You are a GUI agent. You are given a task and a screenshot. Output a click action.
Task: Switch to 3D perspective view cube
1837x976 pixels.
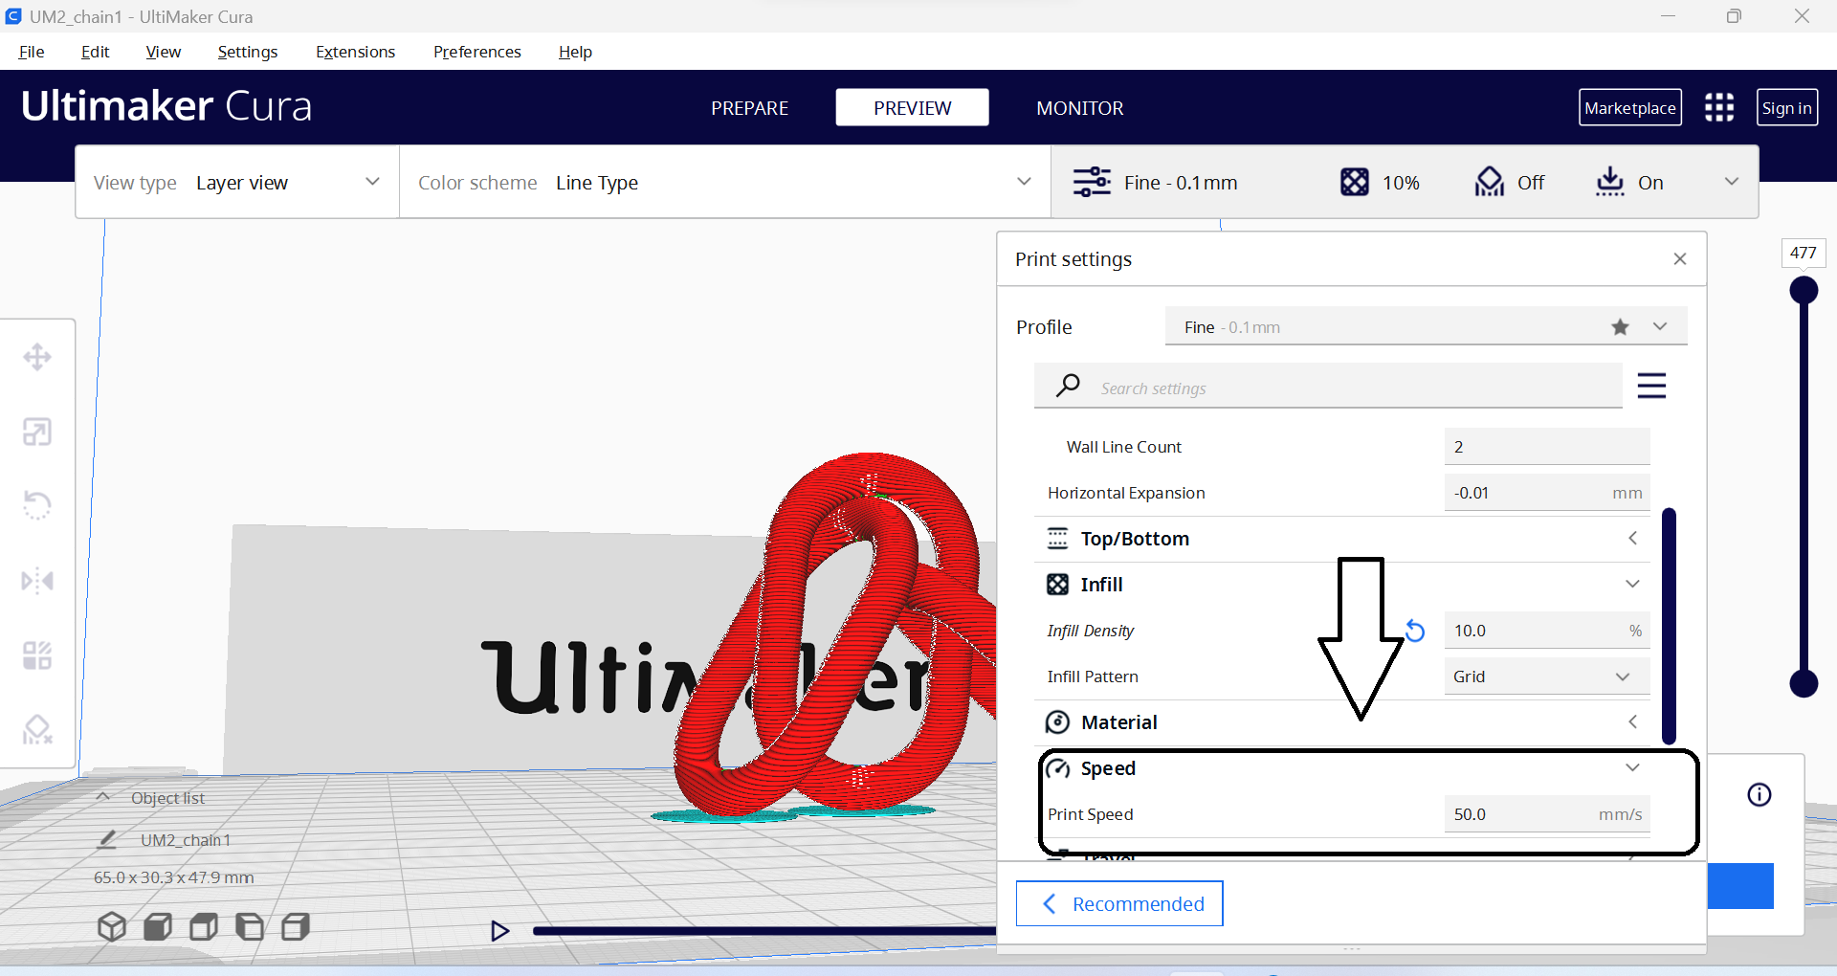tap(112, 926)
